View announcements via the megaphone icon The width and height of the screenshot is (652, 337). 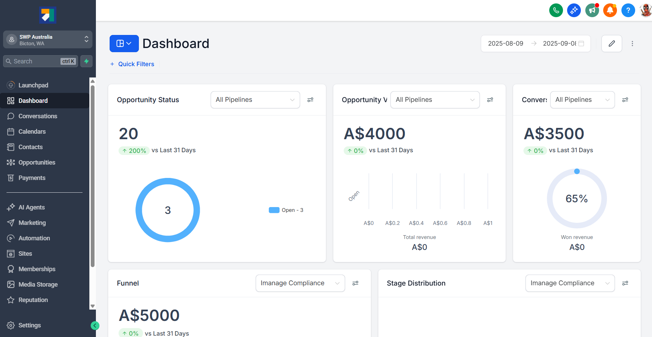point(592,10)
